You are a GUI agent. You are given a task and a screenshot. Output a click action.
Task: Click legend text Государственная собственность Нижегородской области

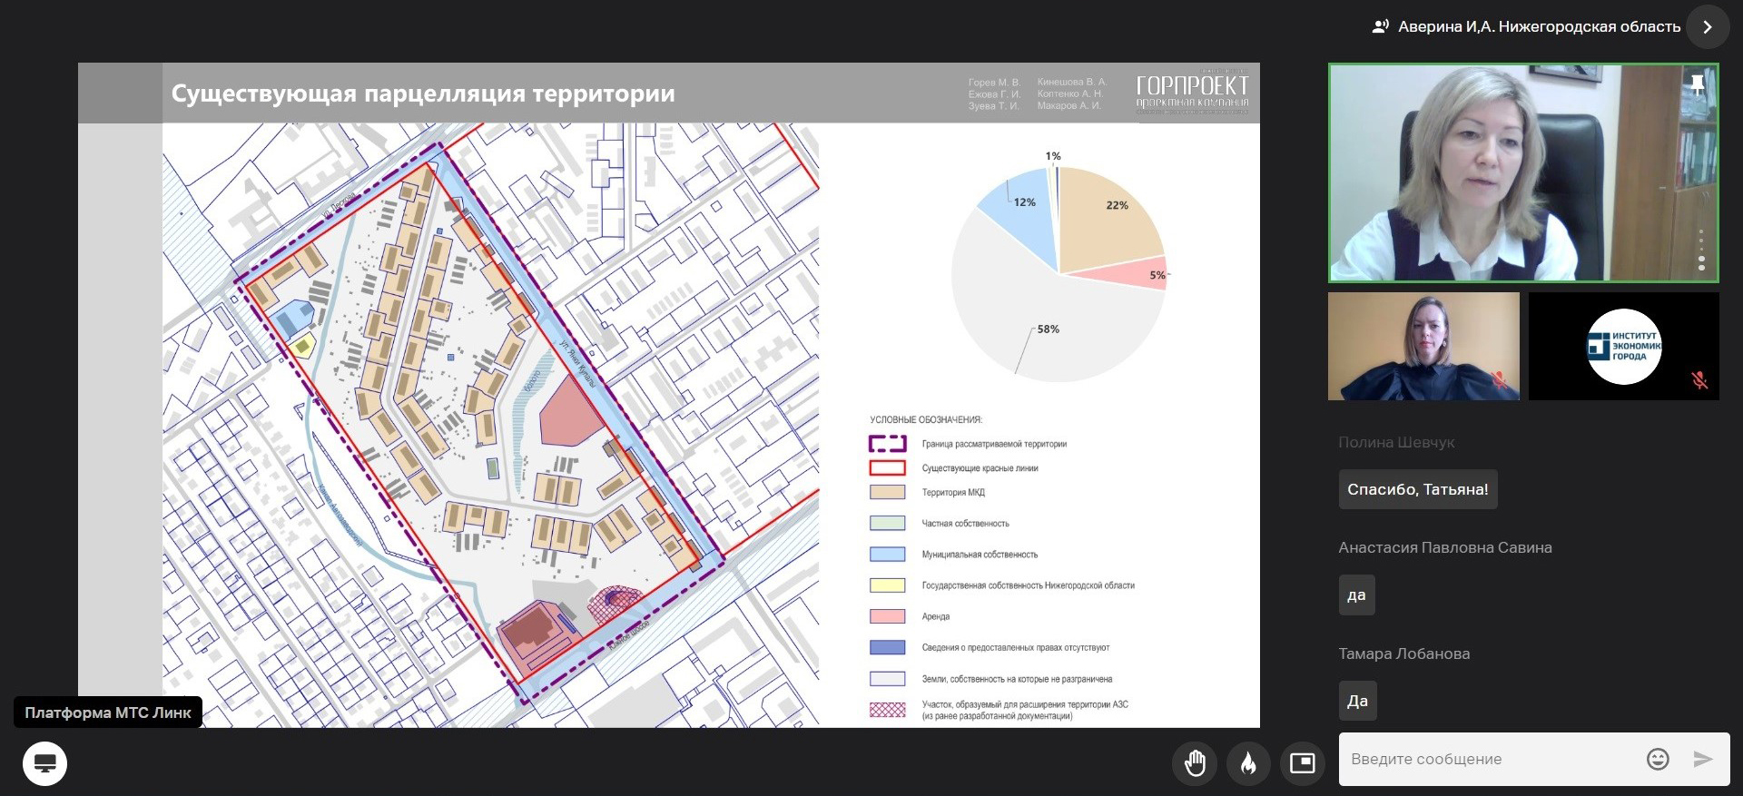[x=1028, y=585]
